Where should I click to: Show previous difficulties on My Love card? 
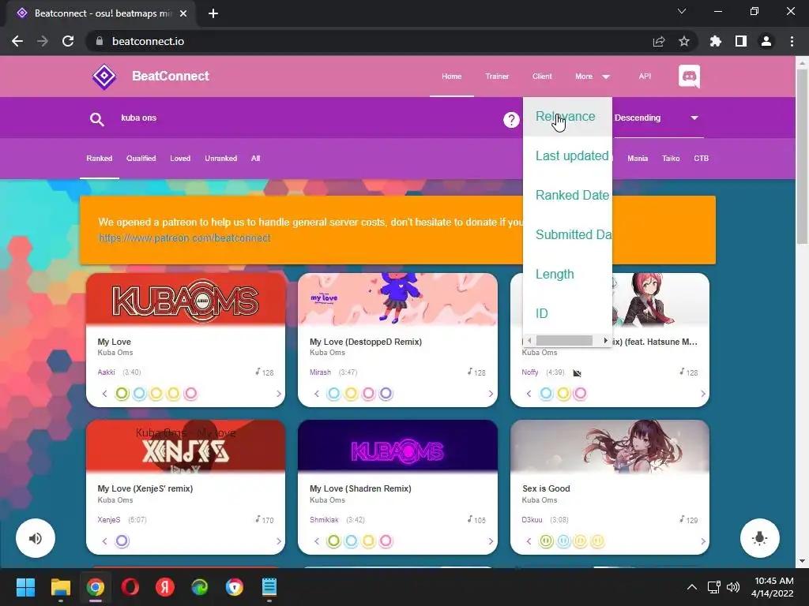point(105,395)
